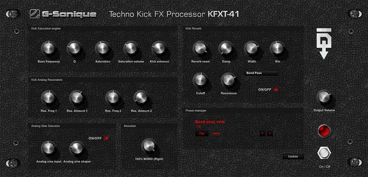Screen dimensions: 368x177
Task: Click the Band pass verb preset title
Action: pos(210,122)
